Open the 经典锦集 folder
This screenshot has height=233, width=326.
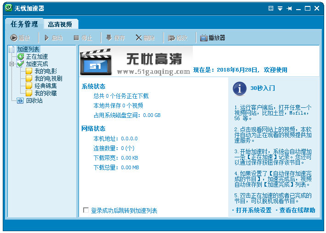[46, 86]
